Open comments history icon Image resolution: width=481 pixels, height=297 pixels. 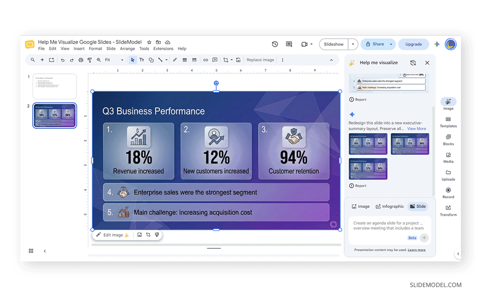pyautogui.click(x=289, y=44)
